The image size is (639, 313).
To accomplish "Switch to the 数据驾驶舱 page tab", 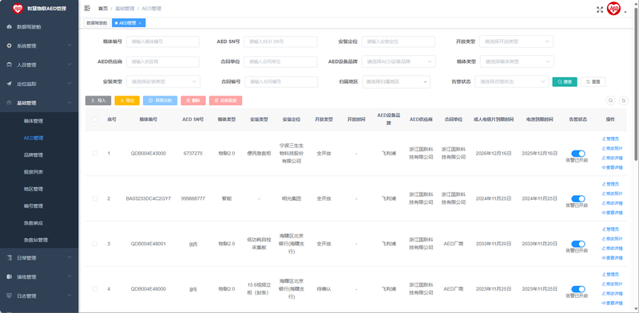I will pyautogui.click(x=97, y=23).
